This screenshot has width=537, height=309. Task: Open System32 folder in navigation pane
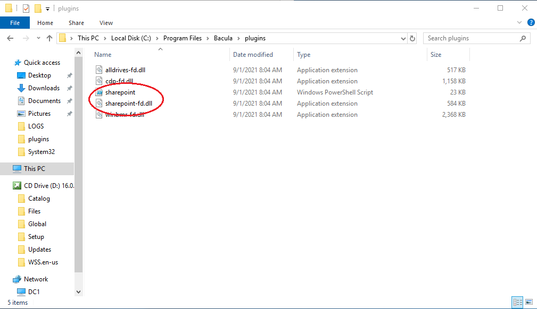[x=41, y=152]
